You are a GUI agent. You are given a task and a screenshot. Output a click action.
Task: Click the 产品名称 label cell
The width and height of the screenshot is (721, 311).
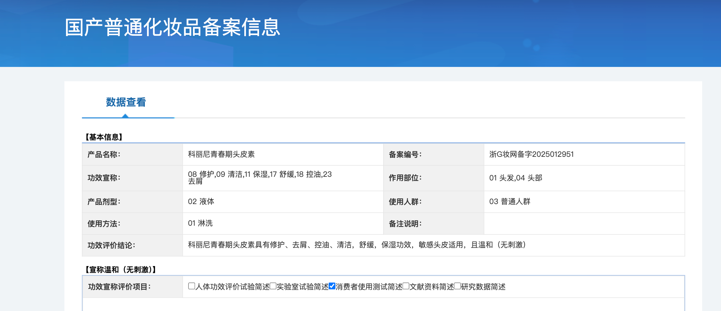[x=132, y=155]
